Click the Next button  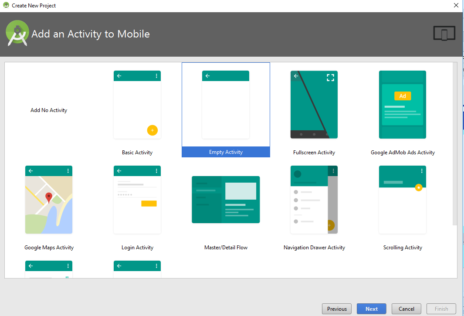[371, 309]
